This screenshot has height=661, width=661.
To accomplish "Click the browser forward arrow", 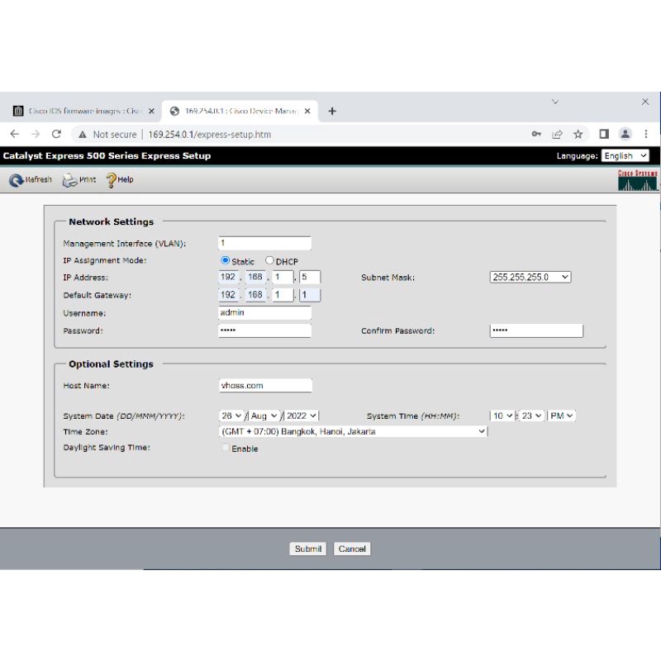I will click(36, 134).
